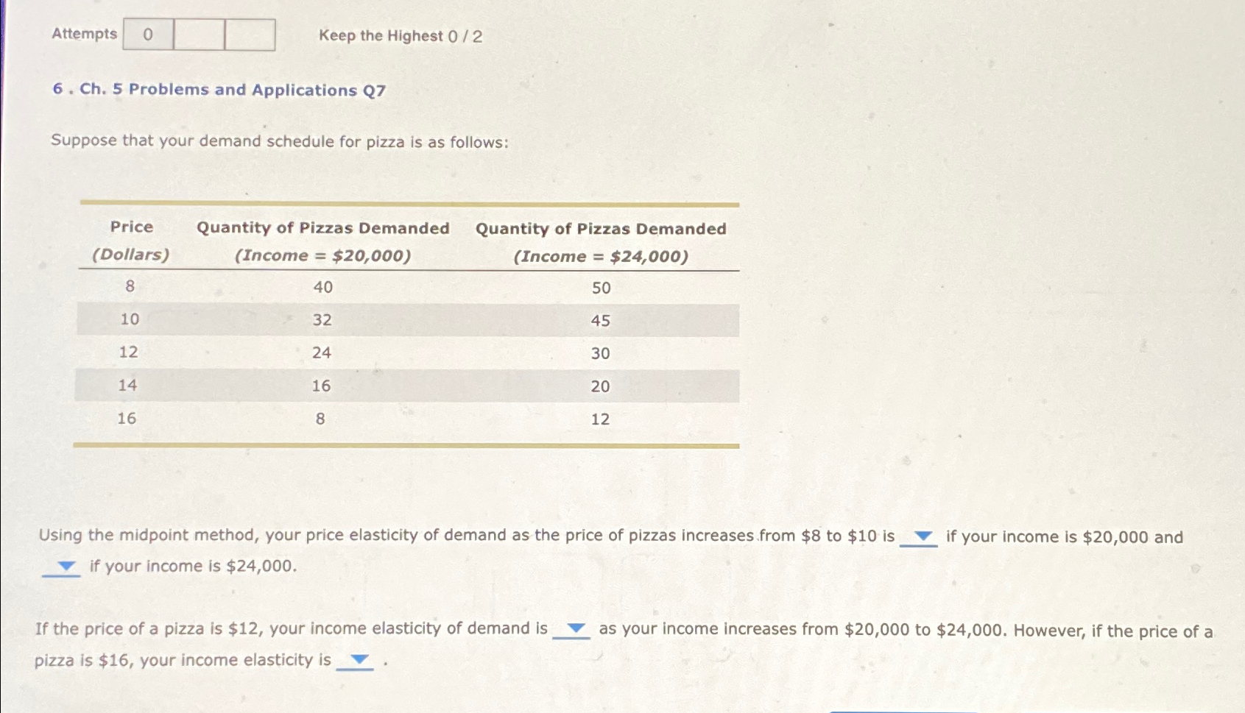This screenshot has width=1245, height=713.
Task: Click the table cell showing quantity 16
Action: 322,386
